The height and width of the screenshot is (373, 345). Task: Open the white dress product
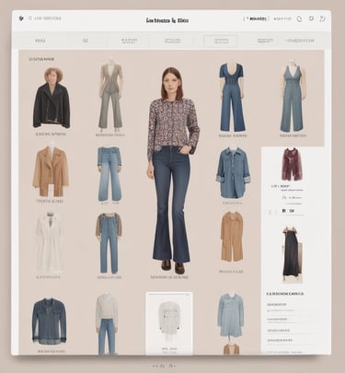pos(50,242)
